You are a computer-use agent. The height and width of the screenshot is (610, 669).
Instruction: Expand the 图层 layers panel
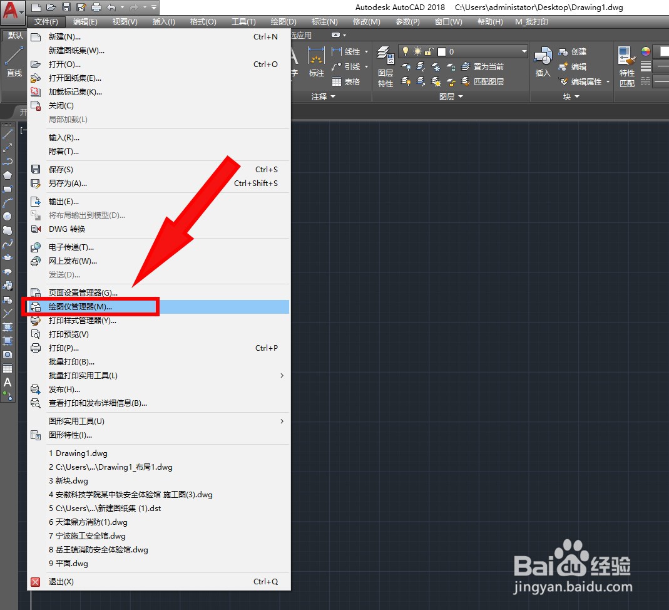coord(451,97)
